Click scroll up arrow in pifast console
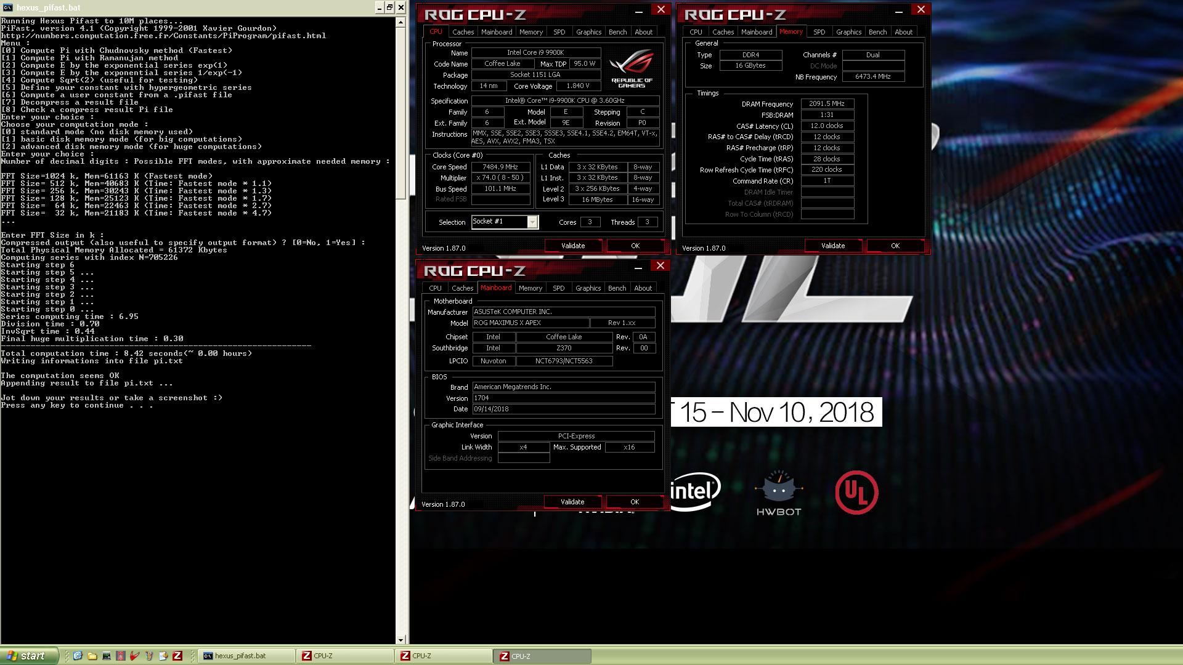The width and height of the screenshot is (1183, 665). (x=400, y=22)
